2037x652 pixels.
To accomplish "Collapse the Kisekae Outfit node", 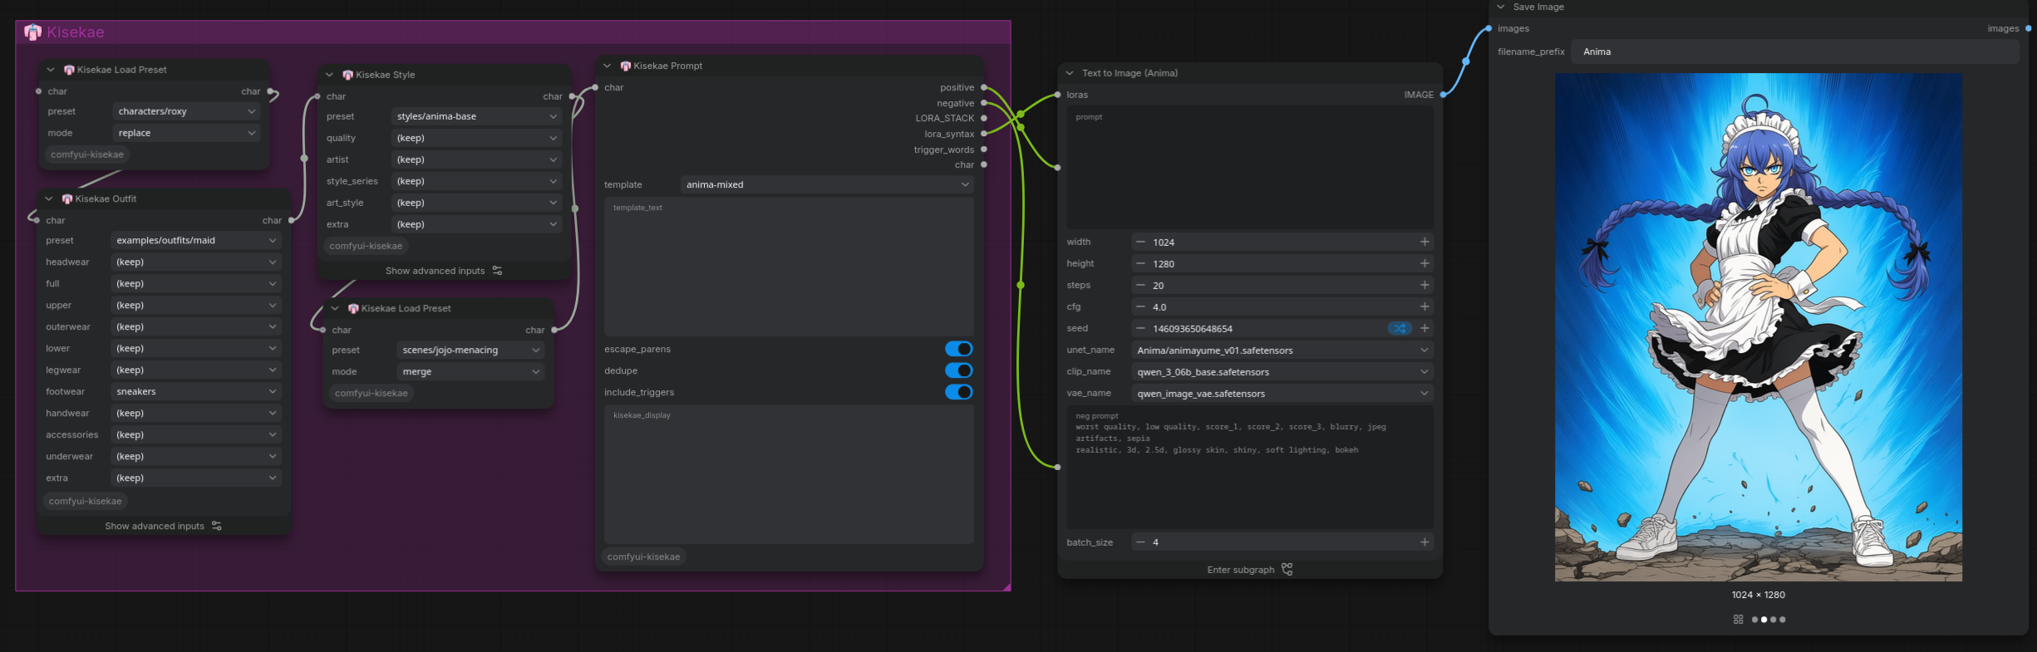I will [49, 199].
